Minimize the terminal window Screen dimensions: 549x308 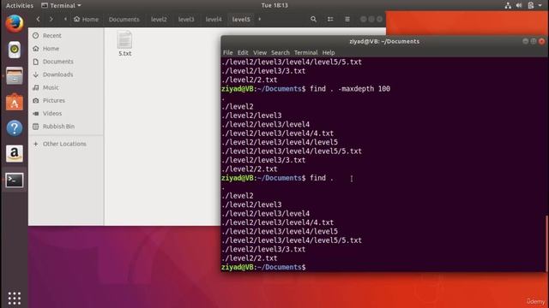pyautogui.click(x=525, y=41)
